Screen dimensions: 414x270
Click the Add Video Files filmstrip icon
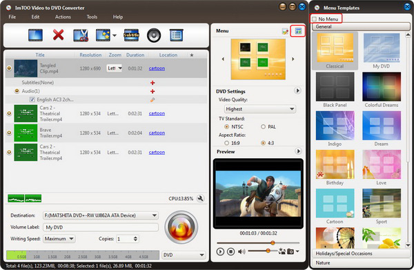[35, 35]
